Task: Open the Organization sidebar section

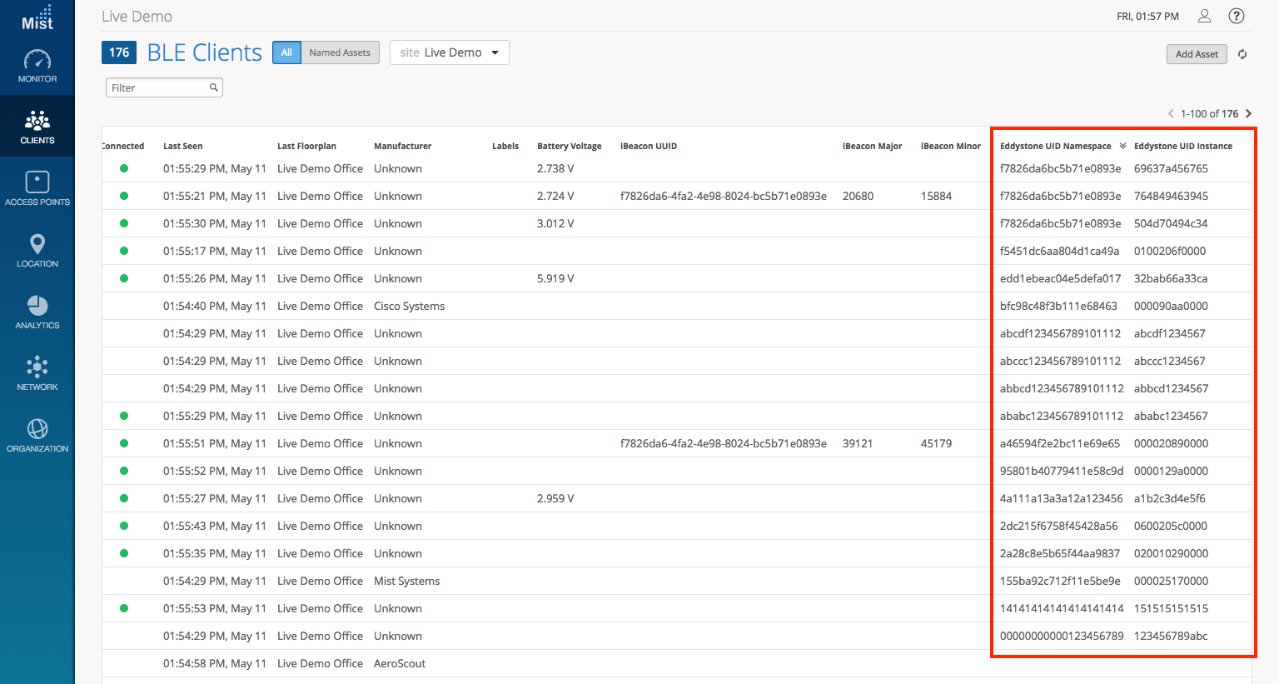Action: [37, 436]
